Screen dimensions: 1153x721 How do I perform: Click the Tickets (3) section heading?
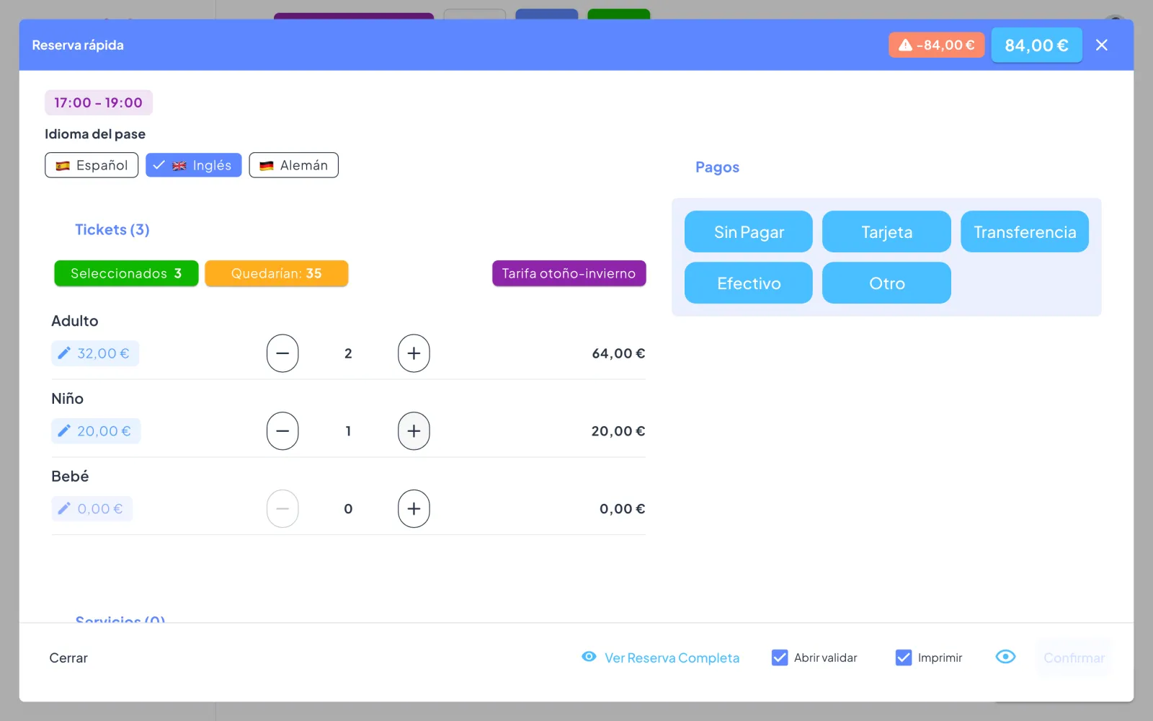point(112,229)
